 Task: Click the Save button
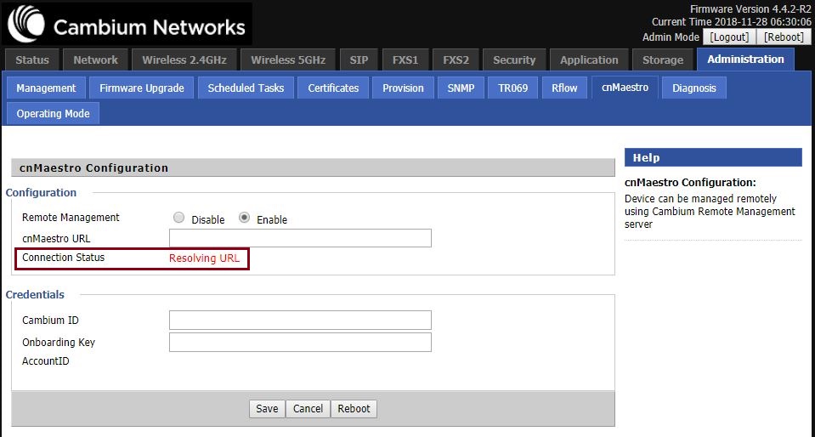(x=267, y=408)
